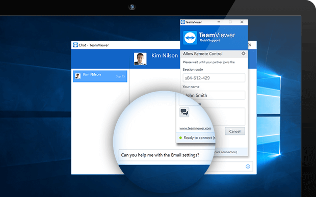
Task: Close the Chat - TeamViewer window
Action: coord(250,45)
